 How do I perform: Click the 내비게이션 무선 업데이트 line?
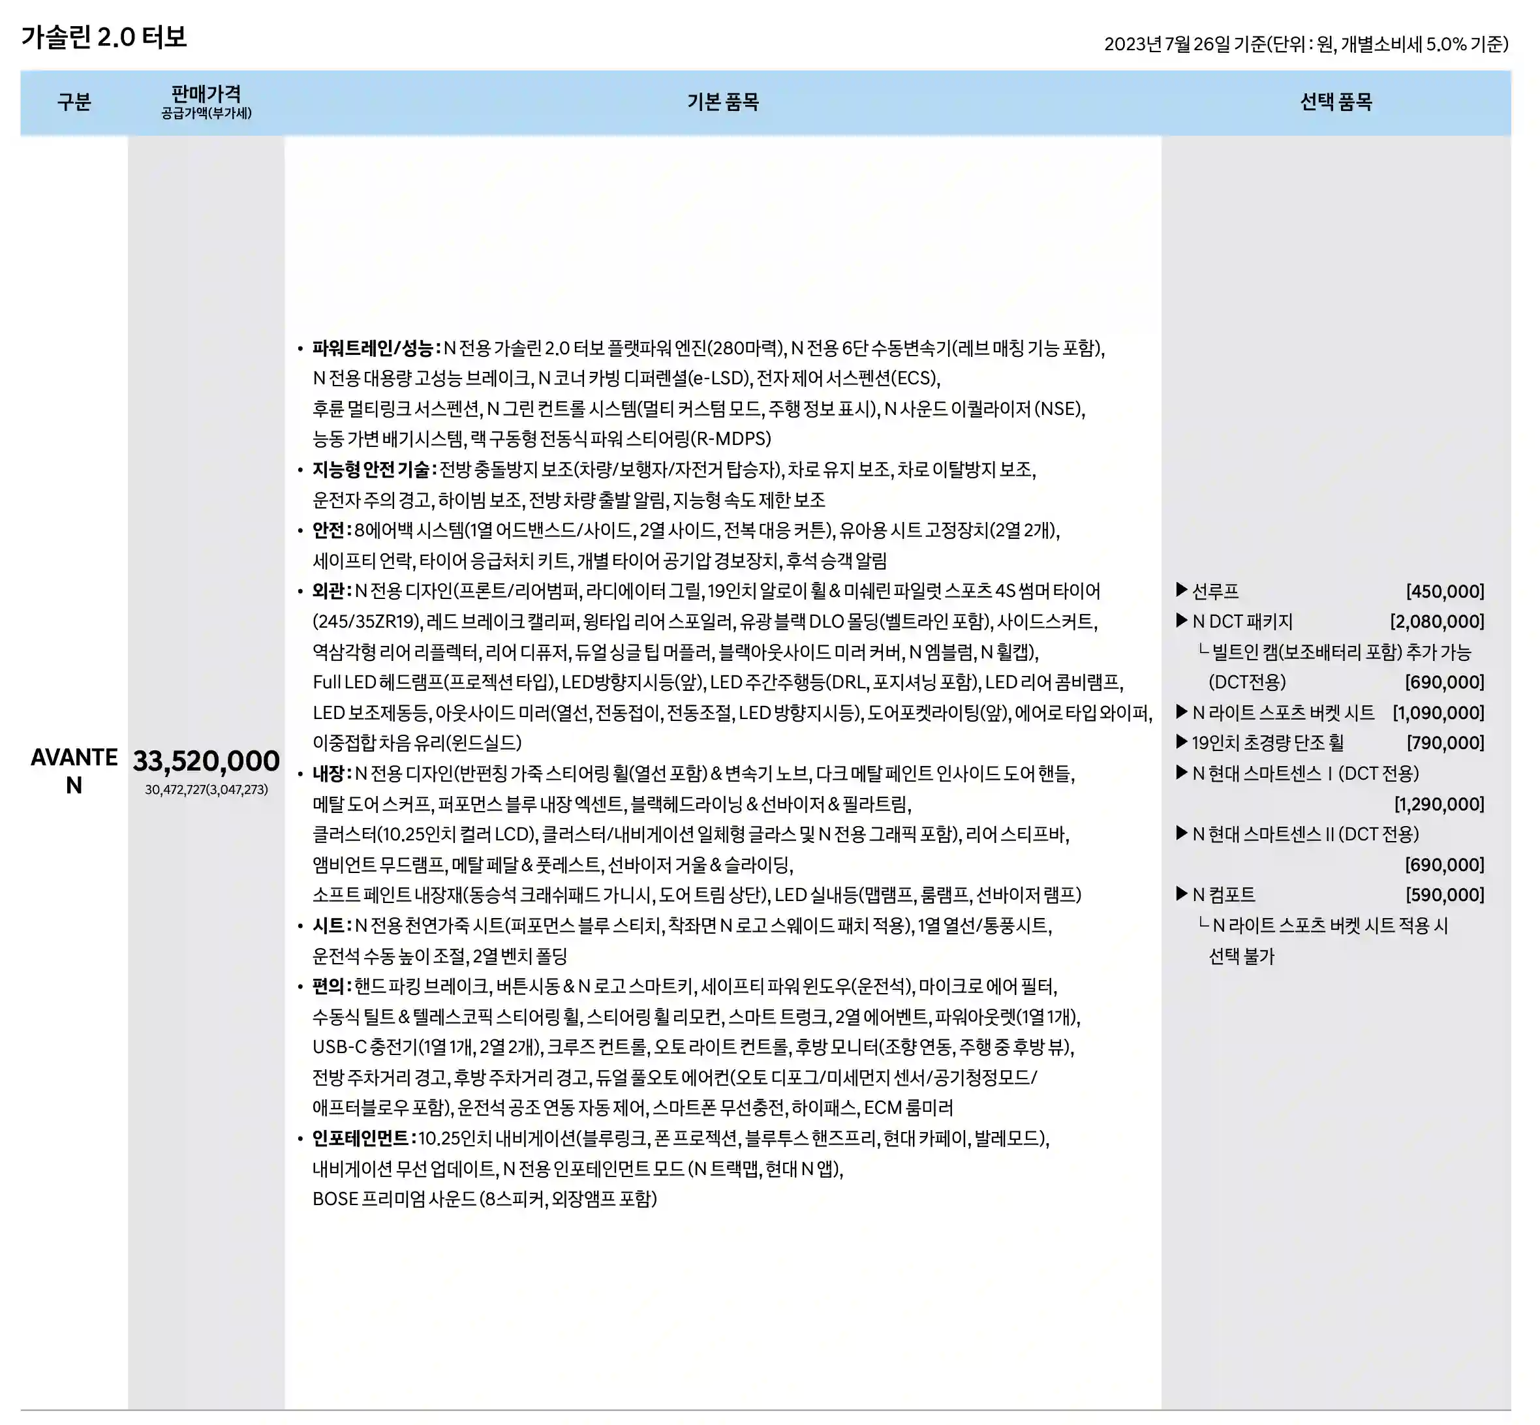[x=577, y=1169]
